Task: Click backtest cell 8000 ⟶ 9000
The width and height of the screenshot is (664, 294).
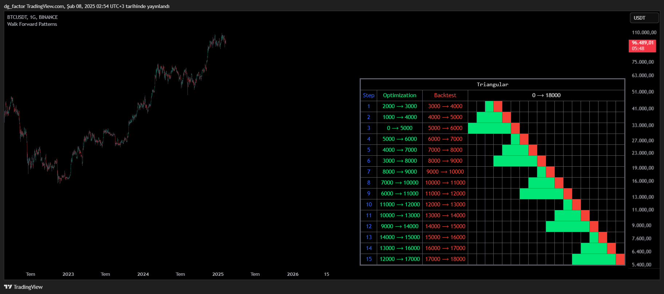Action: (x=445, y=161)
